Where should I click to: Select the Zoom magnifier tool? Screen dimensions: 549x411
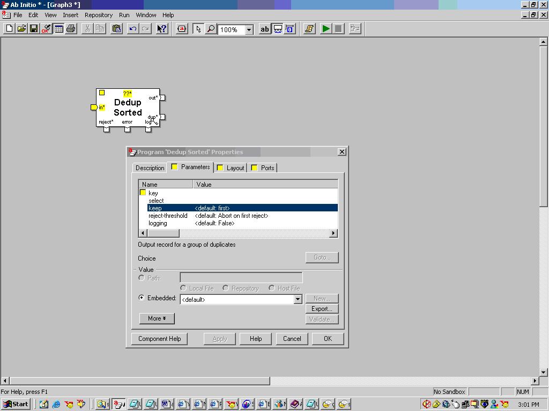coord(211,29)
